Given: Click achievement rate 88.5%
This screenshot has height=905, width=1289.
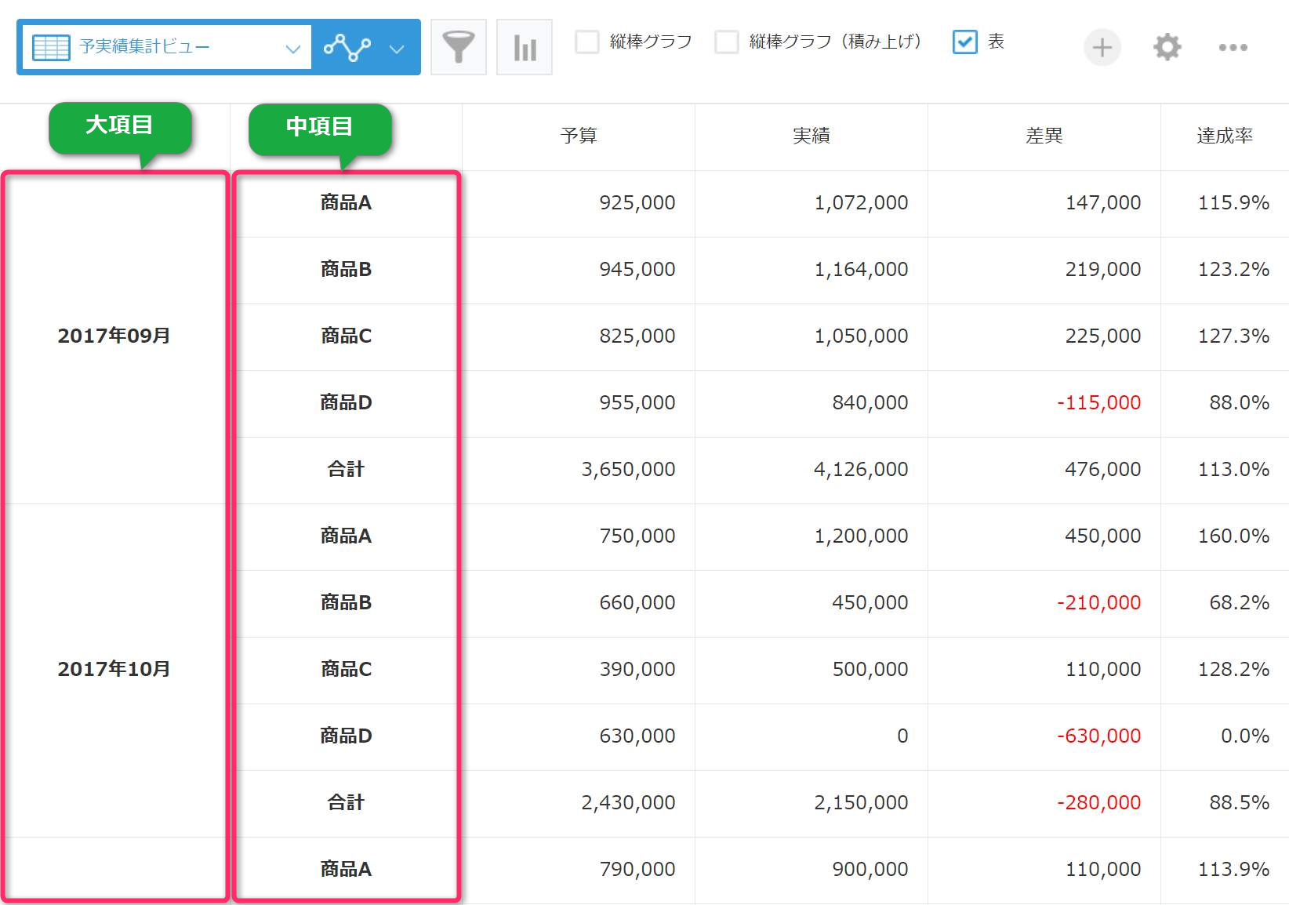Looking at the screenshot, I should coord(1239,803).
